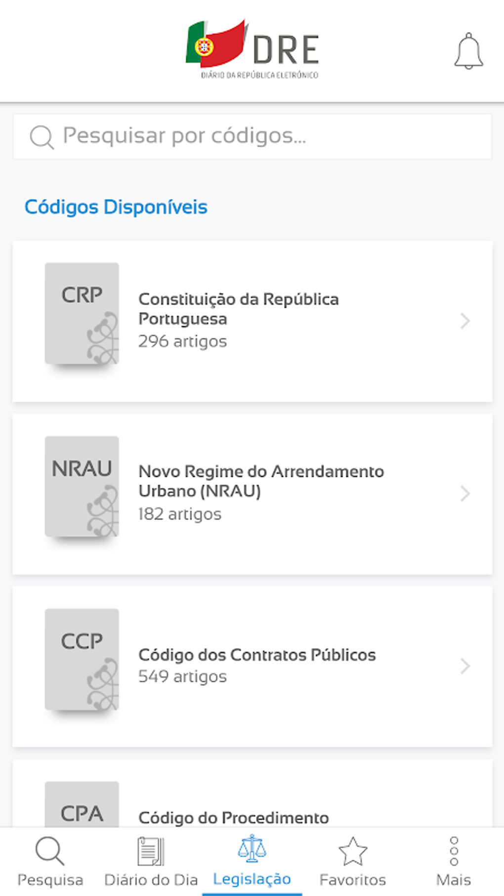The width and height of the screenshot is (504, 896).
Task: Open the NRAU book cover icon
Action: 82,486
